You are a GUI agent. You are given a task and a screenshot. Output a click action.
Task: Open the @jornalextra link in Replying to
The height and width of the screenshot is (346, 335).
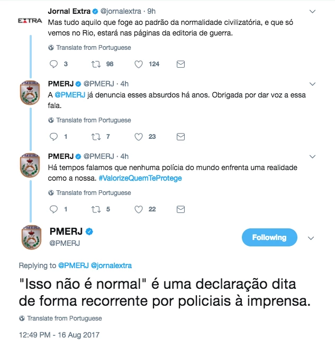[x=111, y=265]
